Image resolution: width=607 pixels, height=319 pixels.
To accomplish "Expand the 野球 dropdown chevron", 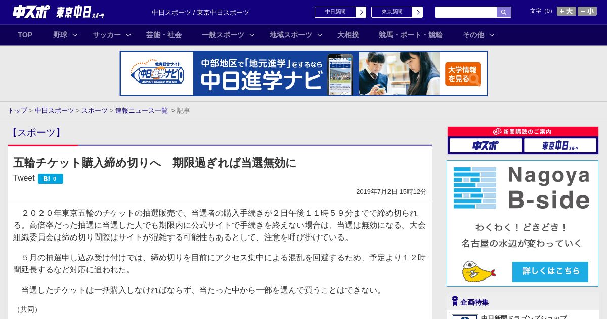I will [x=75, y=35].
